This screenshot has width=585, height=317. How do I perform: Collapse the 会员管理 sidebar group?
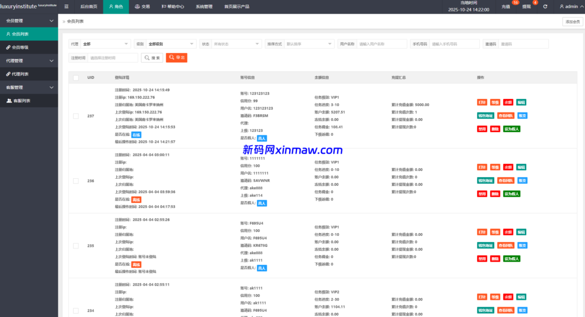point(29,21)
